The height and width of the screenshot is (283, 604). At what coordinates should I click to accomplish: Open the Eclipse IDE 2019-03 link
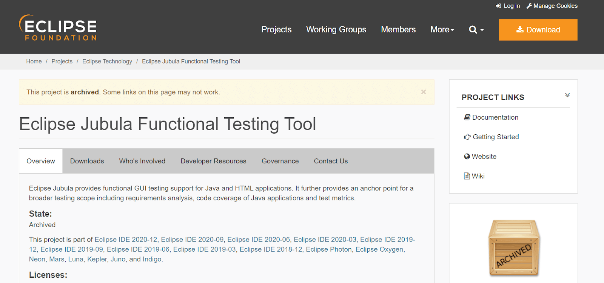[205, 249]
